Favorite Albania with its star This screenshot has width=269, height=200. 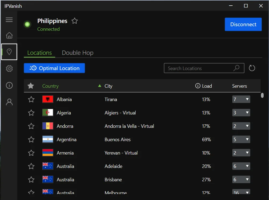pos(31,99)
